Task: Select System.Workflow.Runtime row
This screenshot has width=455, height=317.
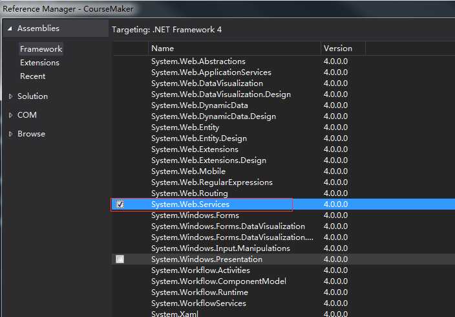Action: 284,292
